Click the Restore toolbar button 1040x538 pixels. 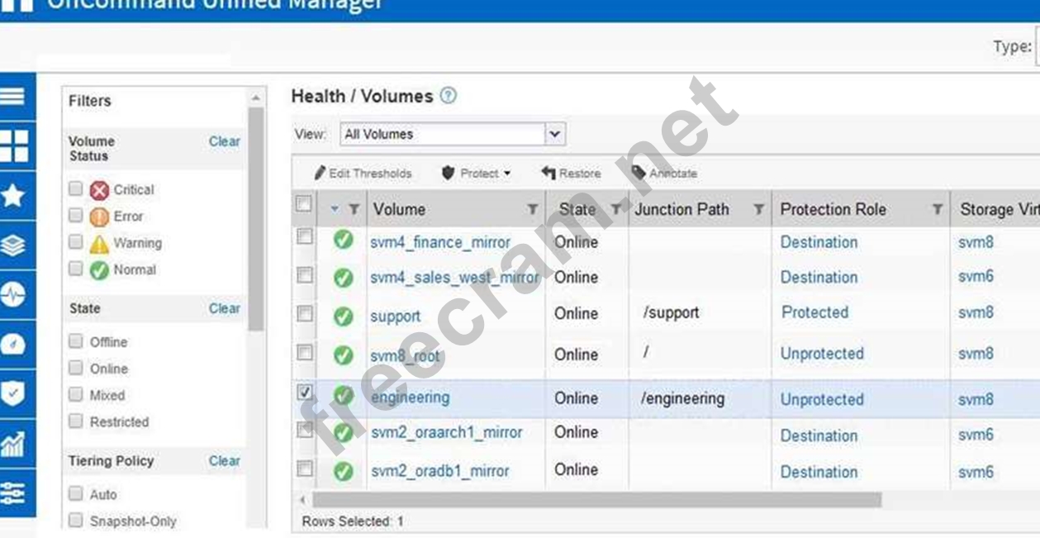571,174
